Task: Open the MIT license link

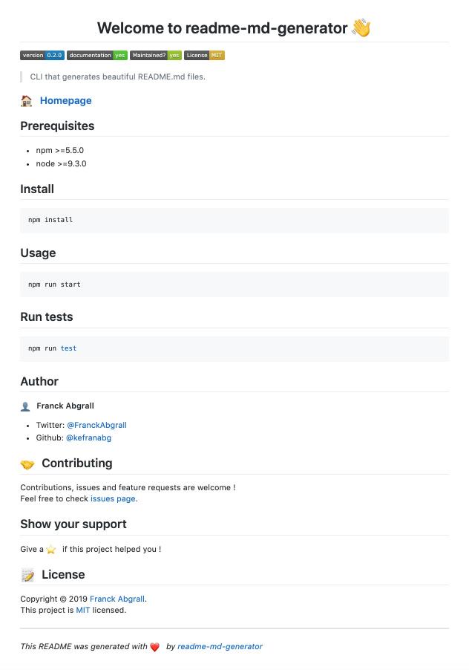Action: coord(83,611)
